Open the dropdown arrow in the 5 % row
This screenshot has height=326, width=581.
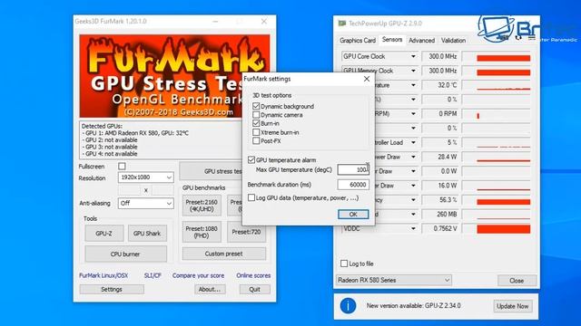[x=413, y=142]
